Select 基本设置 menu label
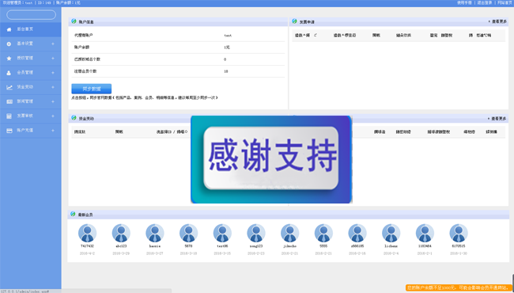This screenshot has width=514, height=293. [x=25, y=44]
